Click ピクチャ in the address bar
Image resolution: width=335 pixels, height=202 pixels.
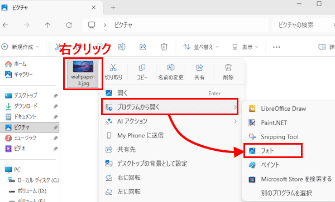point(123,25)
